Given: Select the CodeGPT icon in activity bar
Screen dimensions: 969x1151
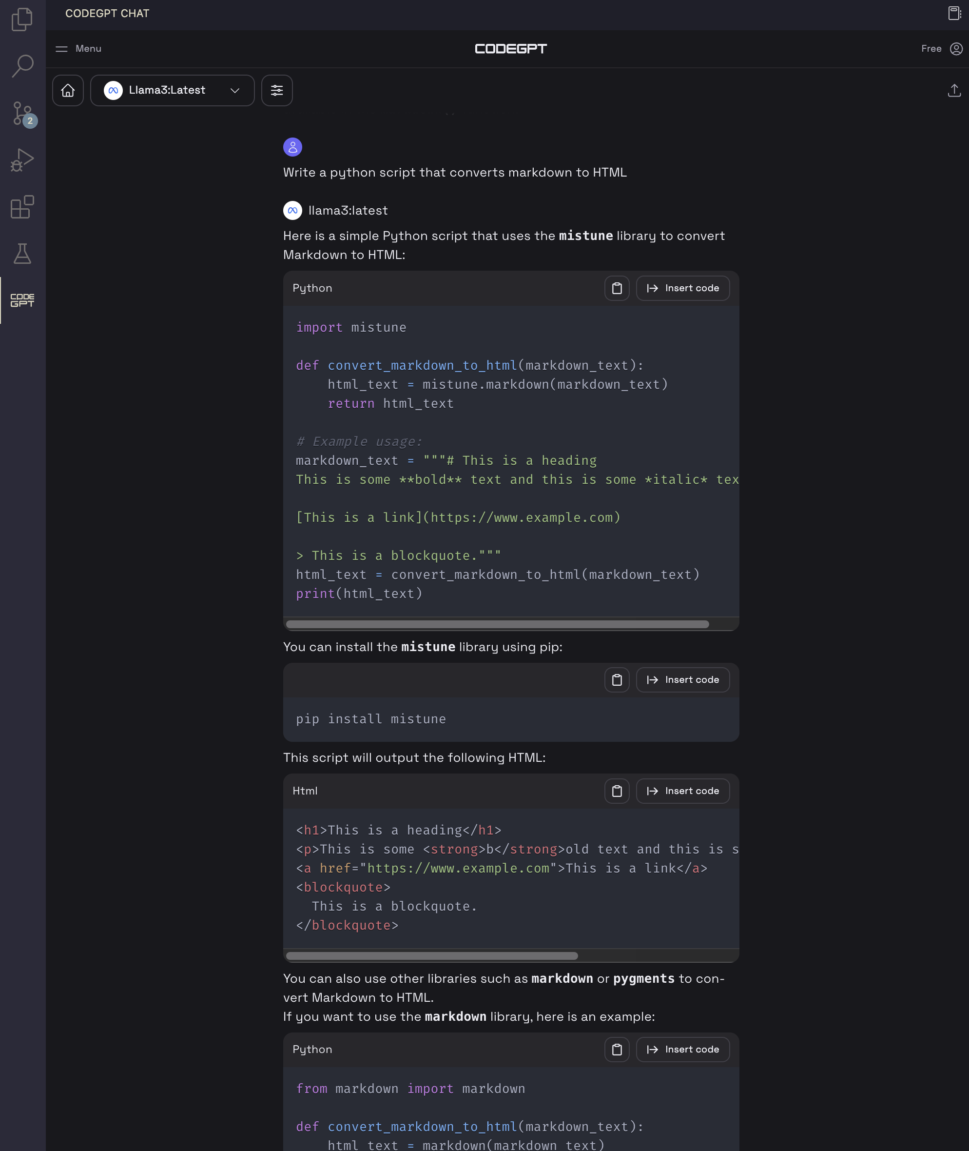Looking at the screenshot, I should pos(22,300).
